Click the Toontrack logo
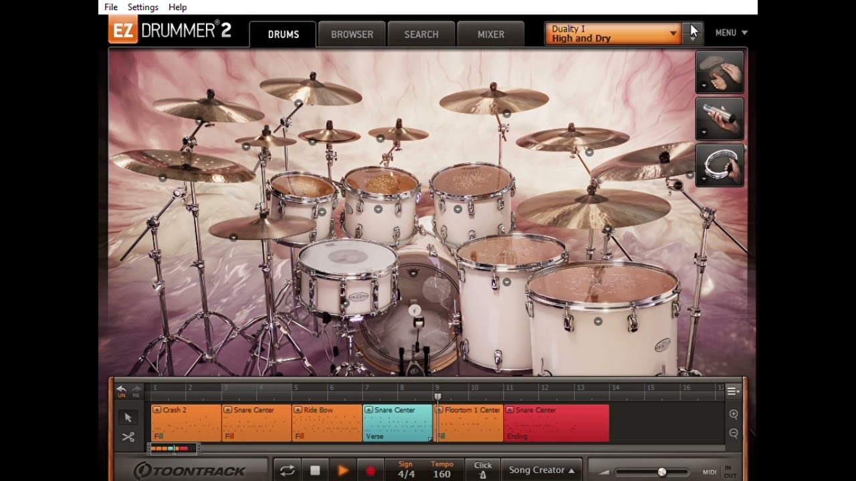This screenshot has height=481, width=856. pos(189,470)
